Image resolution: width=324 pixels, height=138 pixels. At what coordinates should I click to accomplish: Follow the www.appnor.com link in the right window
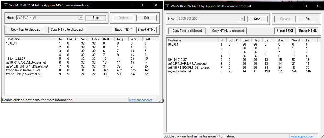click(302, 136)
